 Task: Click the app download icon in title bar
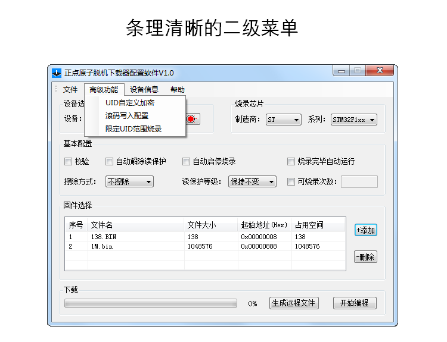tap(57, 73)
